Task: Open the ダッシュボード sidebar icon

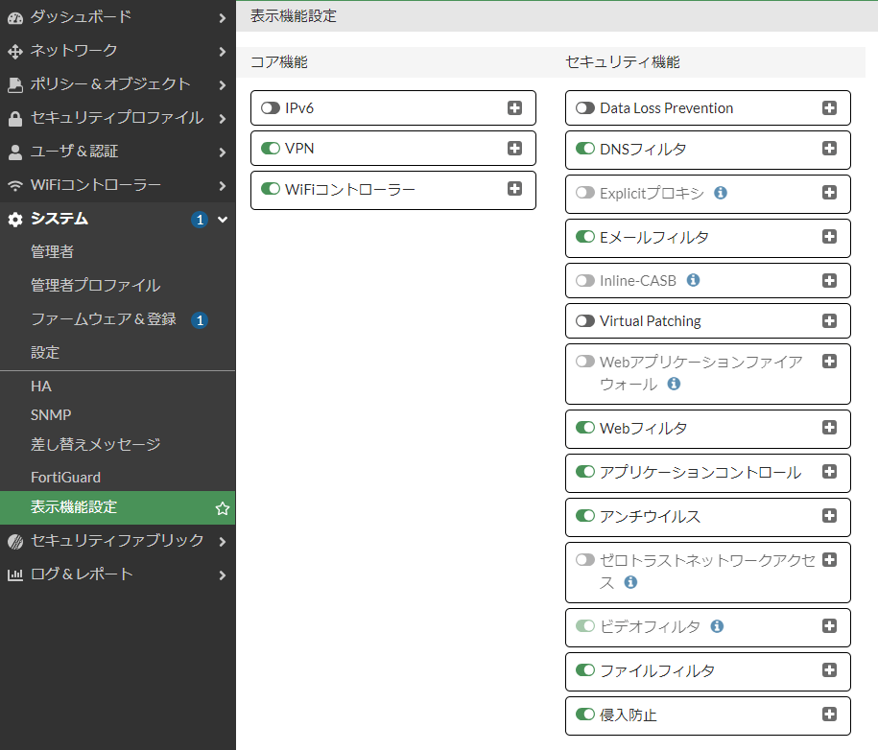Action: pos(14,16)
